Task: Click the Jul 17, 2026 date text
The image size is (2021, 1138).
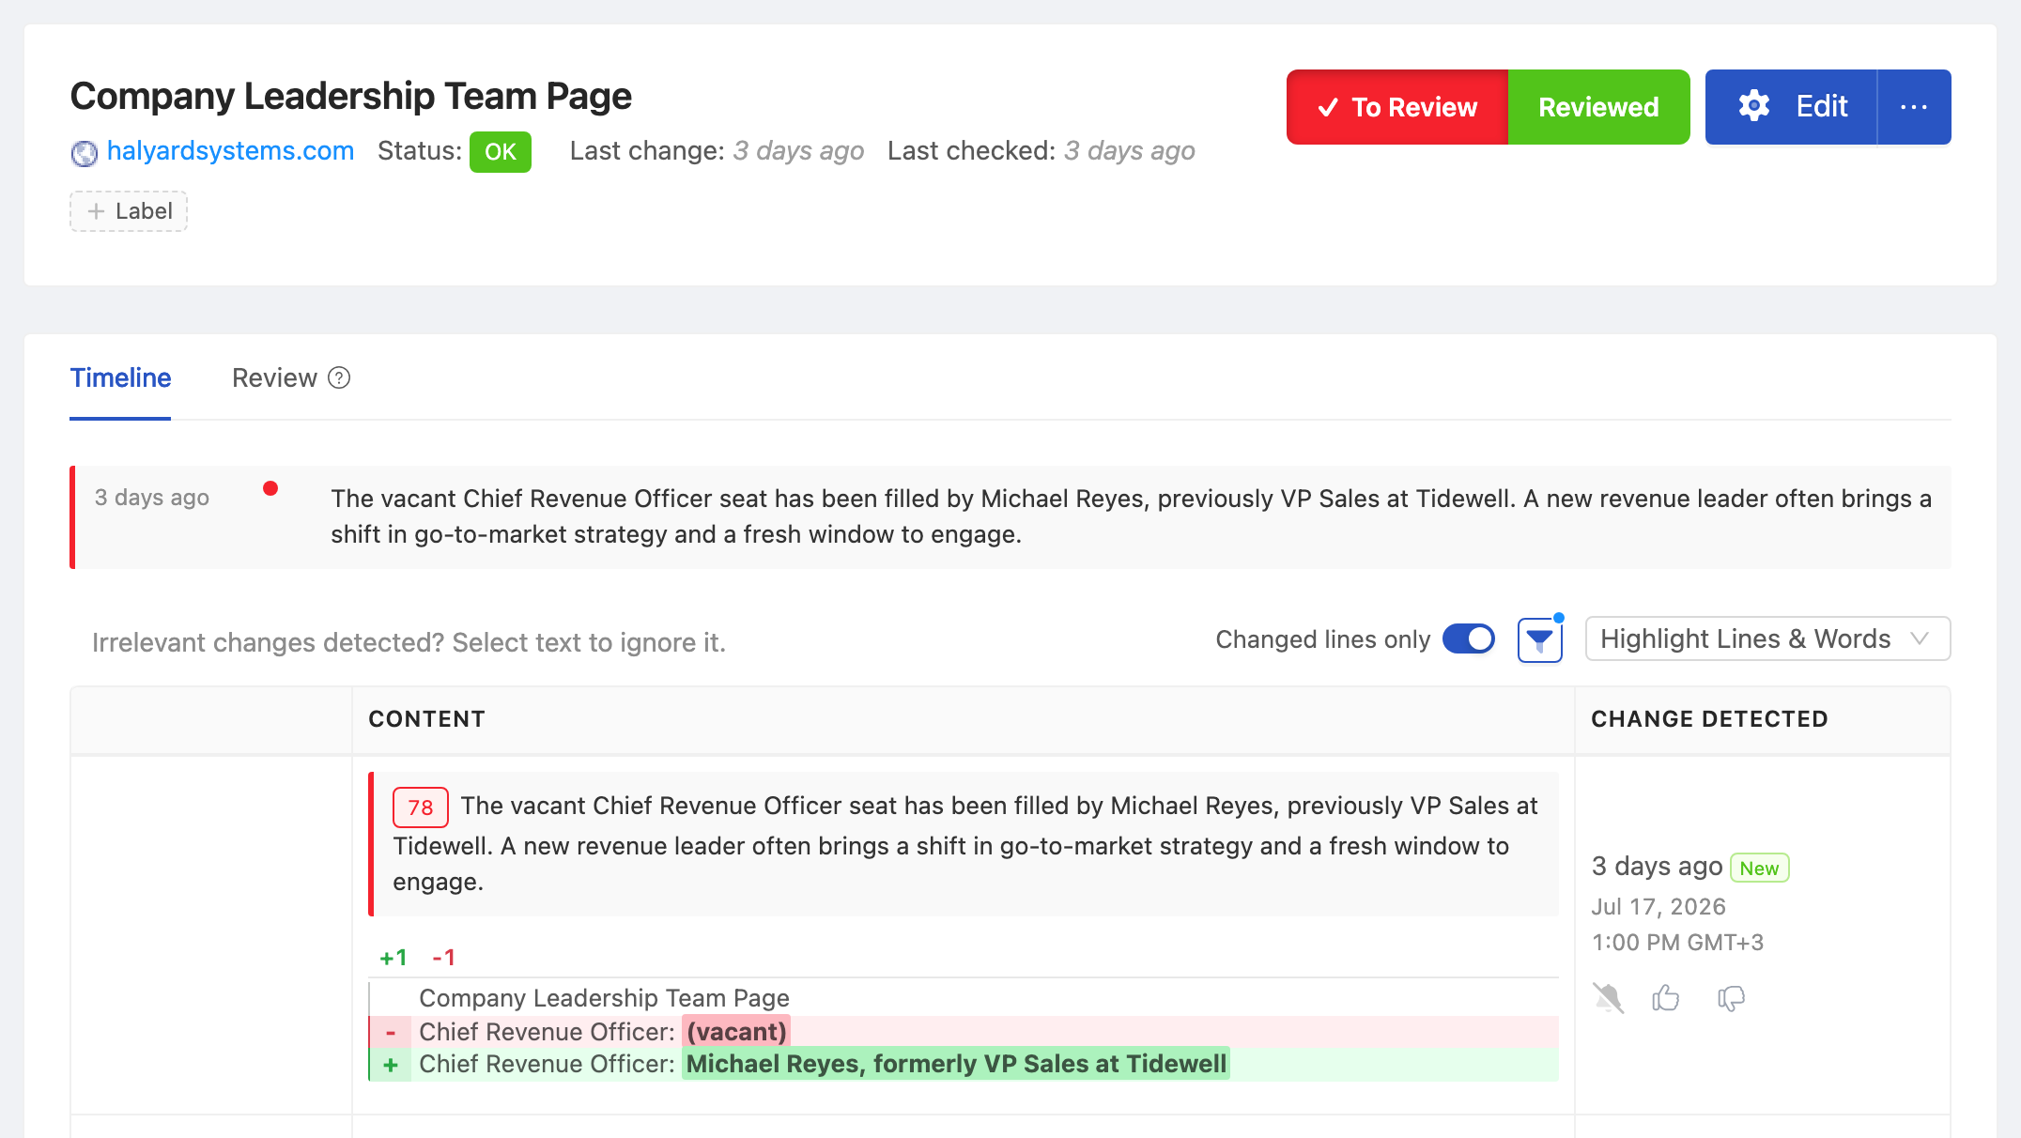Action: point(1658,907)
